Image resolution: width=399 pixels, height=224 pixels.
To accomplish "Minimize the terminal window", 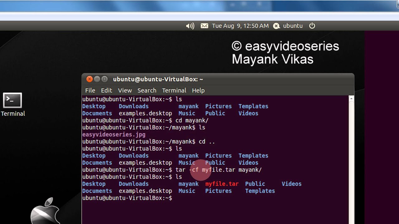I will (x=97, y=79).
